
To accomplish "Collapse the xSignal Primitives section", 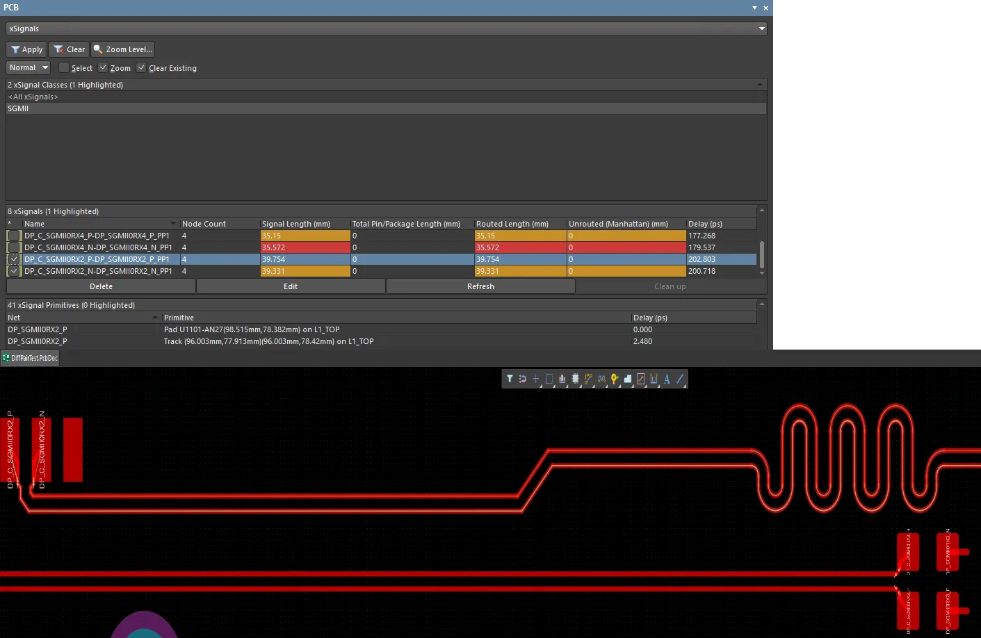I will point(762,304).
